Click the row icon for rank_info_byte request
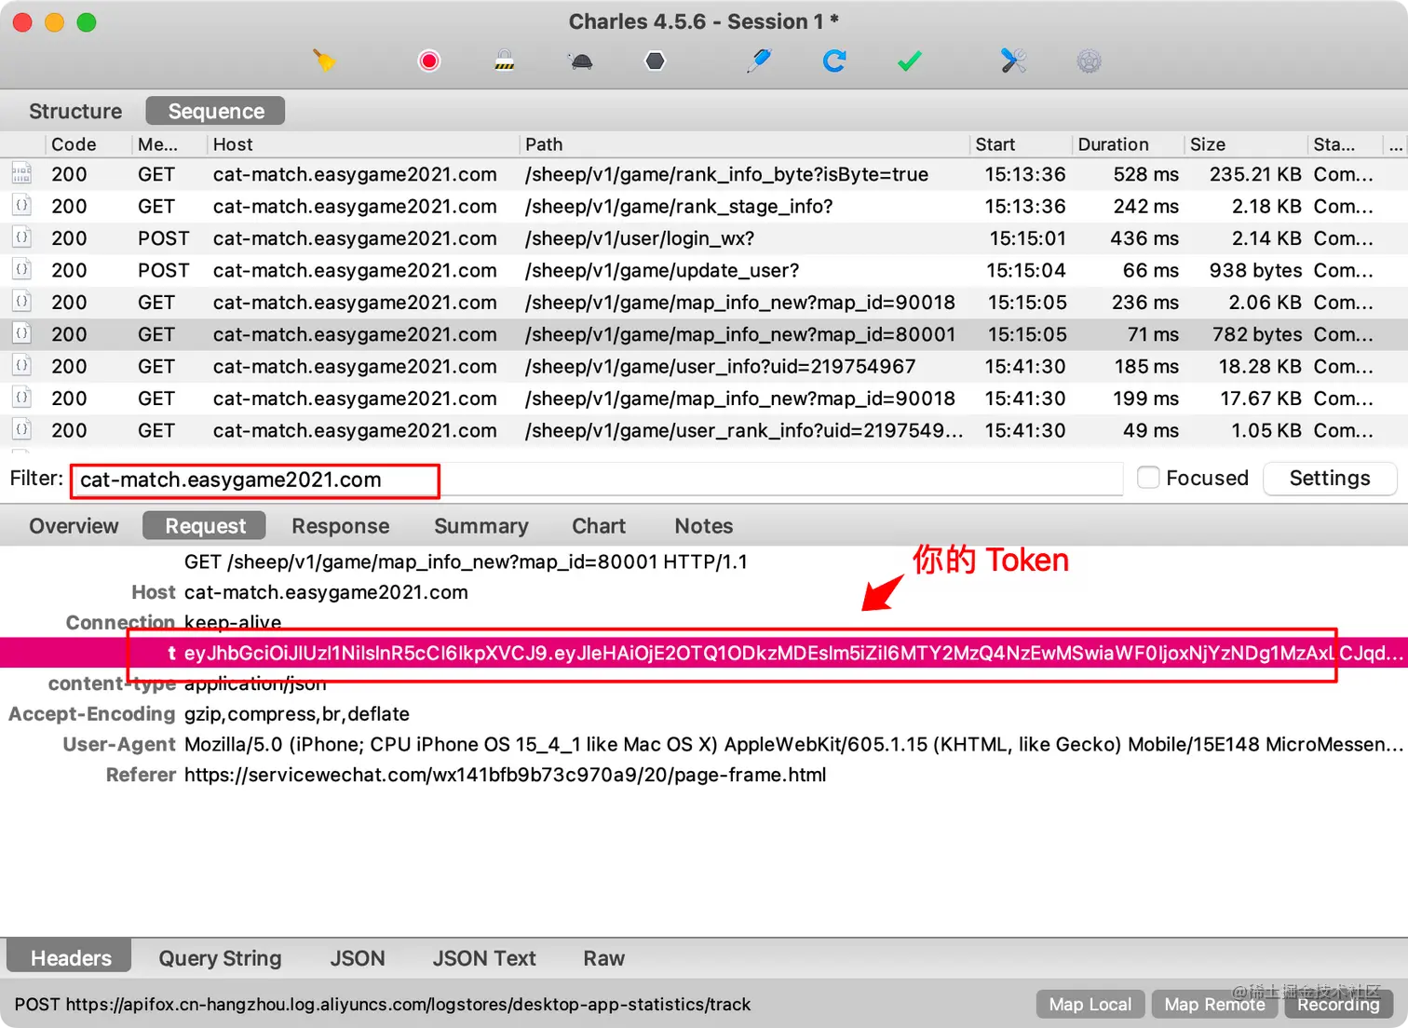 tap(21, 174)
